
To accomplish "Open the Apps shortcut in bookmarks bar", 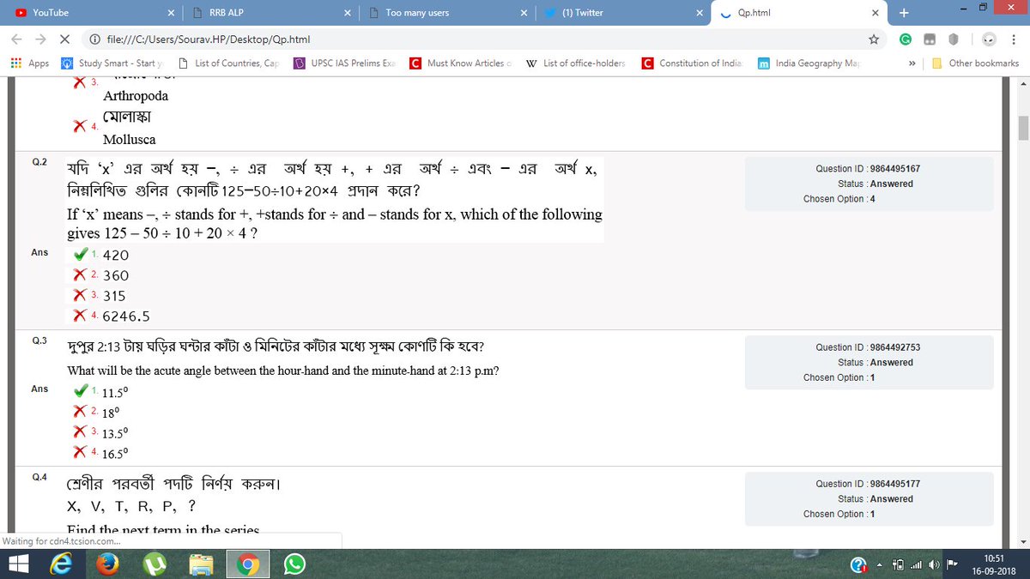I will pos(30,63).
